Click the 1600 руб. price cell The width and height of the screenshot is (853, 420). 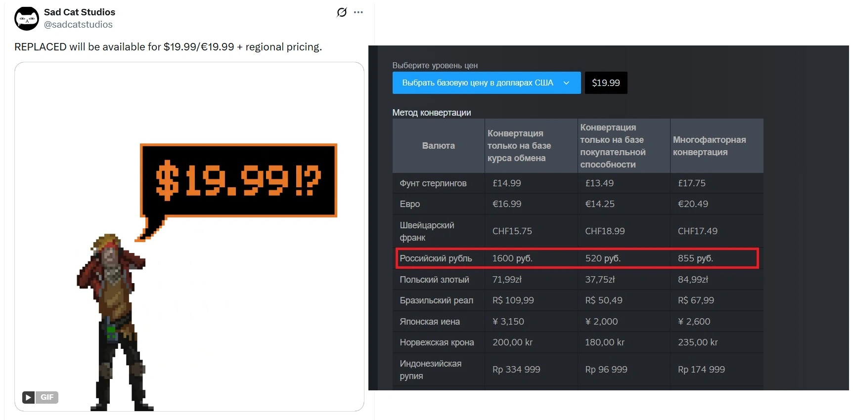pyautogui.click(x=512, y=258)
